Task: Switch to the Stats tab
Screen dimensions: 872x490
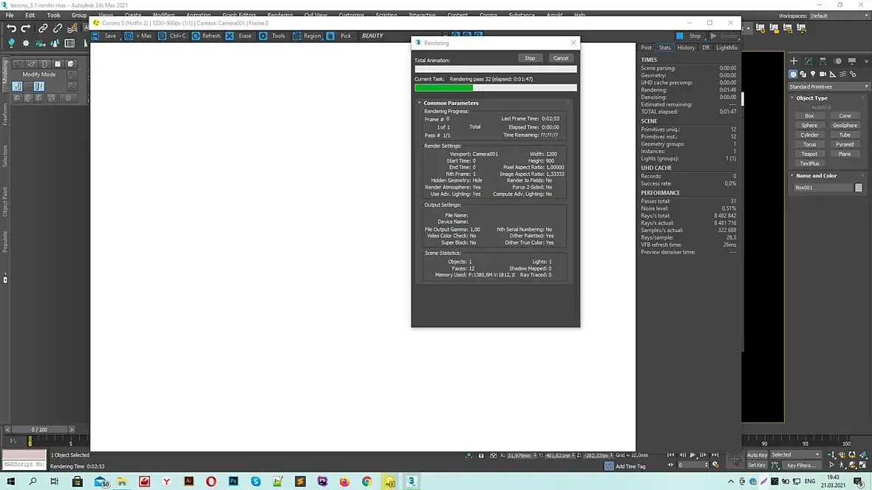Action: pos(664,48)
